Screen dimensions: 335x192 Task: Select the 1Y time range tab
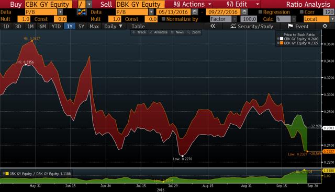point(70,27)
